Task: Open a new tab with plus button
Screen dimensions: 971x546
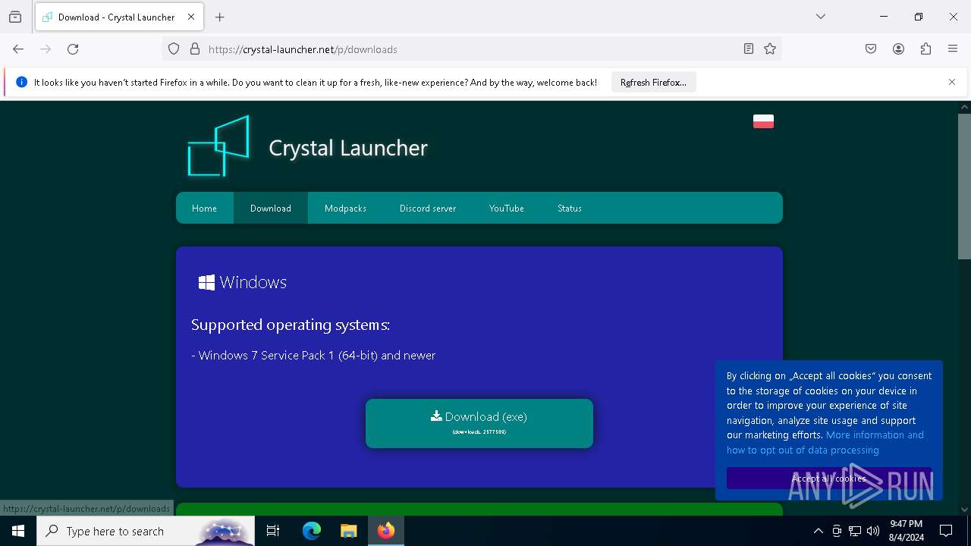Action: pyautogui.click(x=220, y=17)
